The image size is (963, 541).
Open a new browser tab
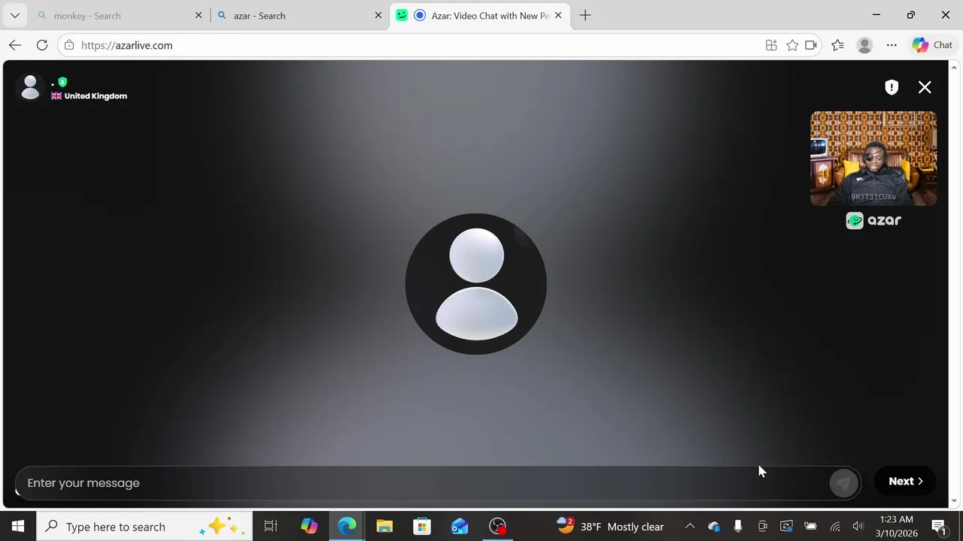(x=585, y=15)
